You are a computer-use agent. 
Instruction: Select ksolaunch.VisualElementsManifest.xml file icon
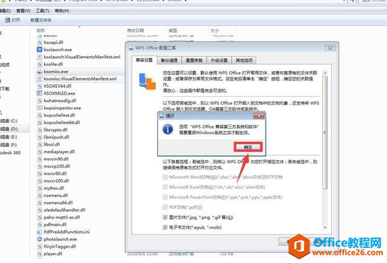[x=39, y=57]
